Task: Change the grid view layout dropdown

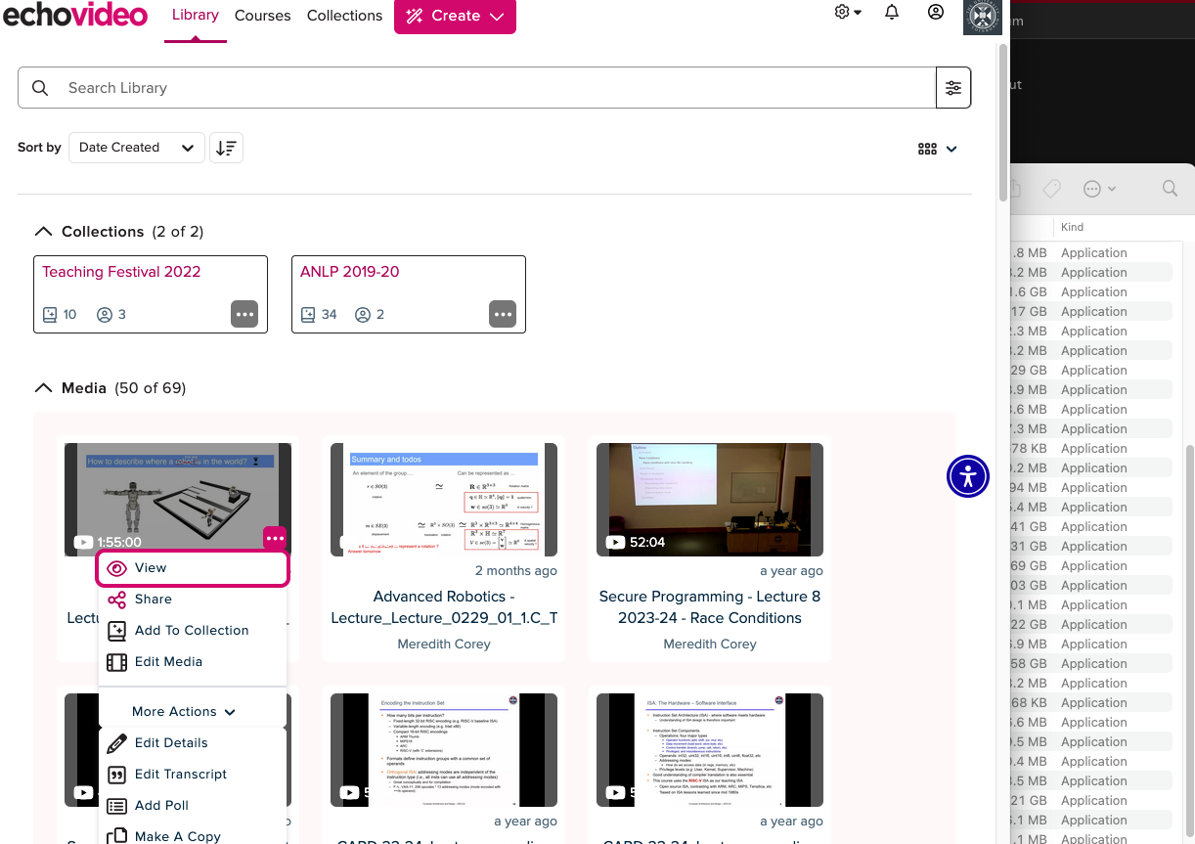Action: [x=937, y=149]
